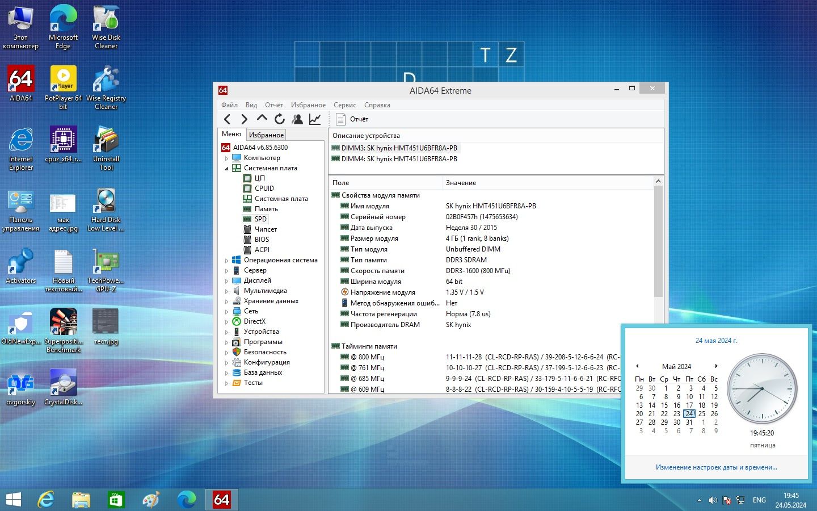Open the Сервис menu
817x511 pixels.
coord(345,105)
